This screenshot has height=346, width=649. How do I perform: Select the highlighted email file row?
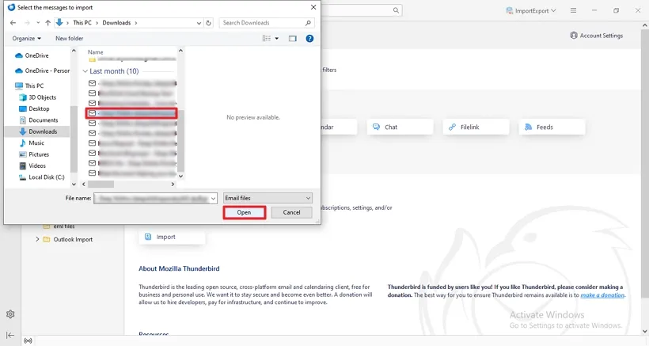pos(131,113)
